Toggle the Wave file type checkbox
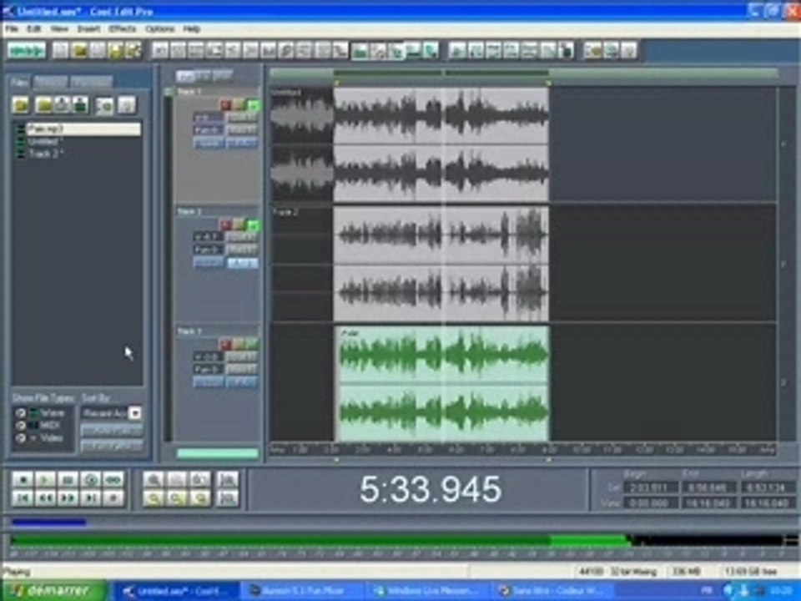This screenshot has width=801, height=601. pos(20,413)
